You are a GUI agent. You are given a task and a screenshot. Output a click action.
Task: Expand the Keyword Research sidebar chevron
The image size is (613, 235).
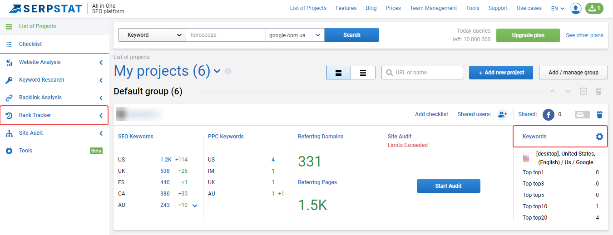tap(101, 80)
